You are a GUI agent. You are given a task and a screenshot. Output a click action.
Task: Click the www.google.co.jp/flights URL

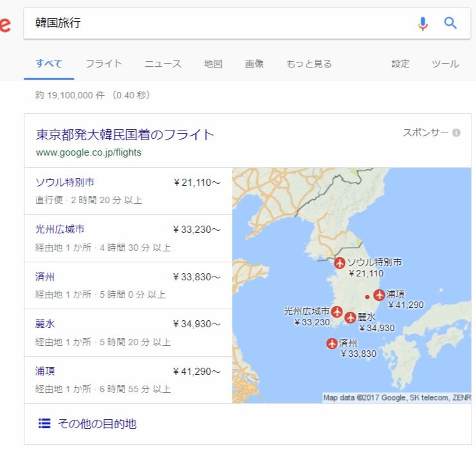[89, 152]
